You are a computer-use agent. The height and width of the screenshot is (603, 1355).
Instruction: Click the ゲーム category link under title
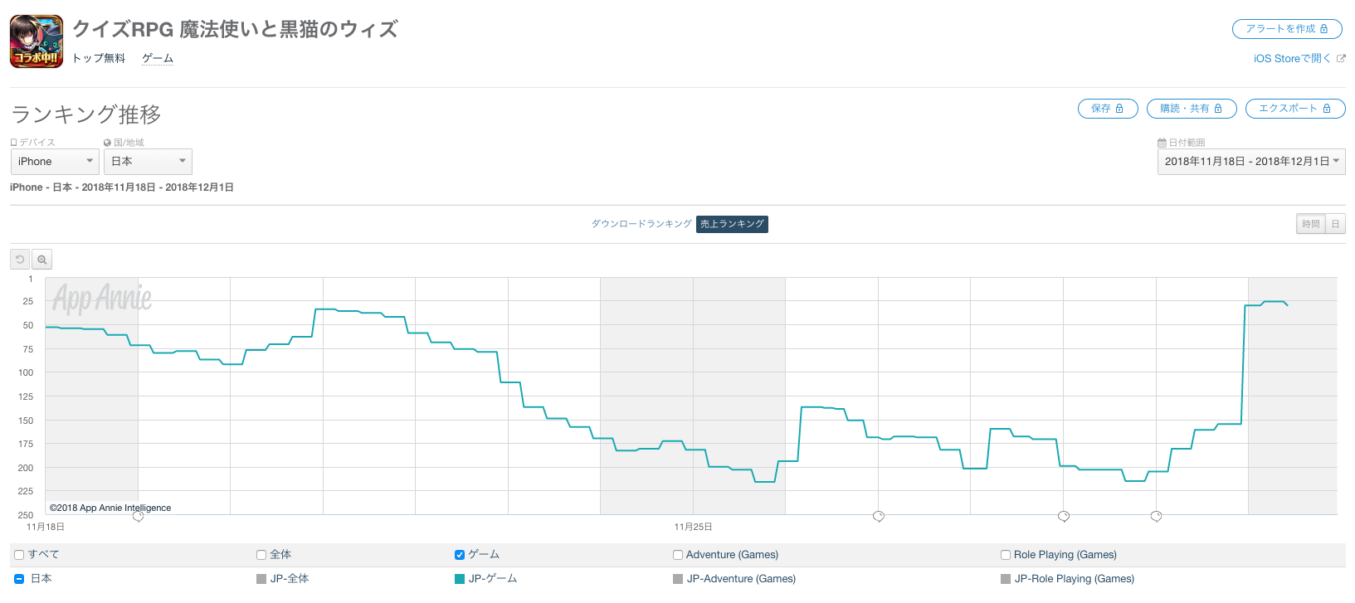(x=158, y=58)
